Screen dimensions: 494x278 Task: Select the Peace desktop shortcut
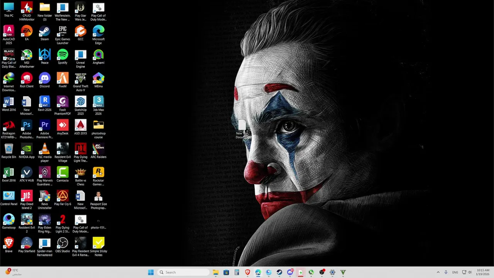(x=45, y=57)
